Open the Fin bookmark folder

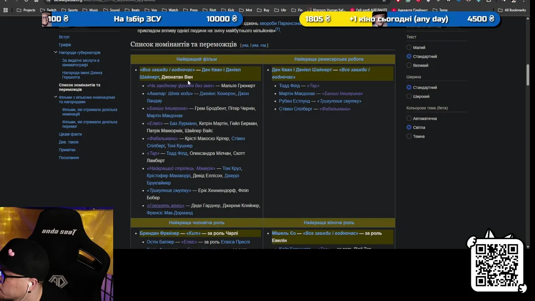point(297,10)
